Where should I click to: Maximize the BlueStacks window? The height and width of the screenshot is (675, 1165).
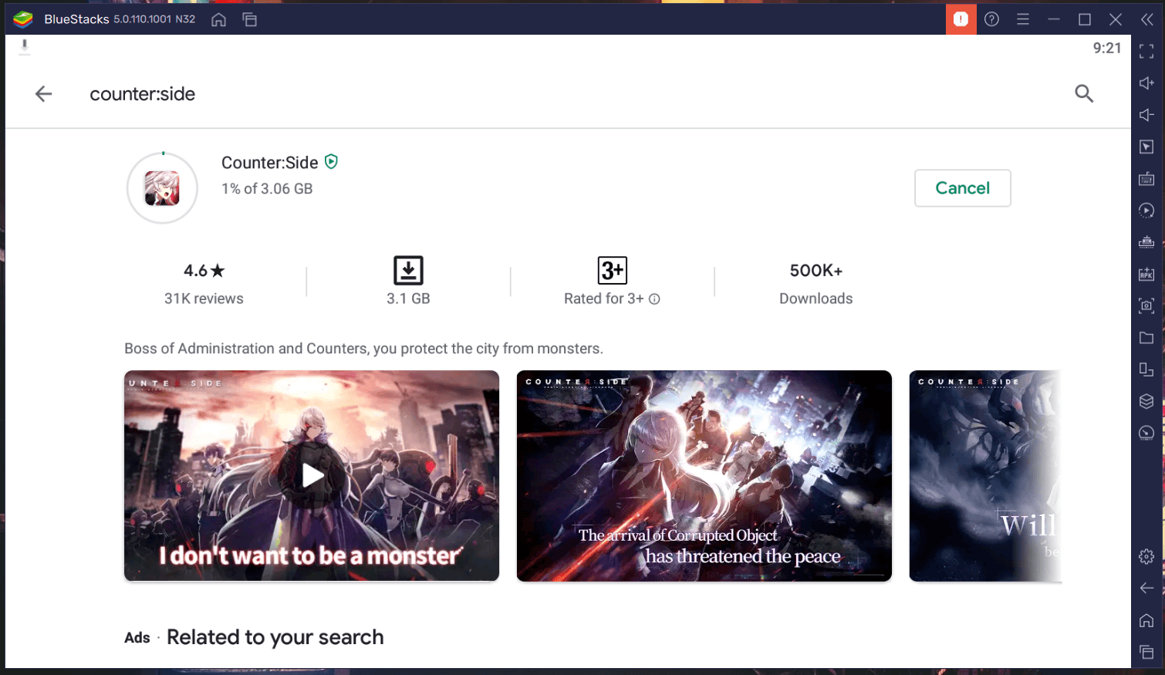coord(1085,19)
